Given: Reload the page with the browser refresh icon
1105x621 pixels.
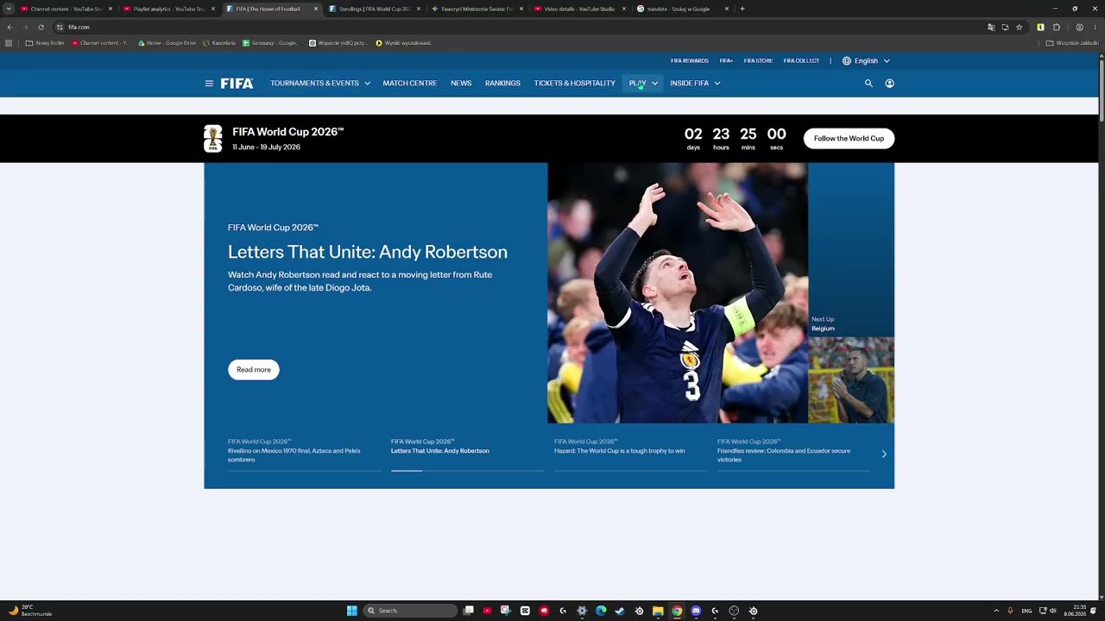Looking at the screenshot, I should pyautogui.click(x=41, y=27).
